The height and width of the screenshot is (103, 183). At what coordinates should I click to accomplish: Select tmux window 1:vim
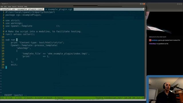tap(18, 98)
